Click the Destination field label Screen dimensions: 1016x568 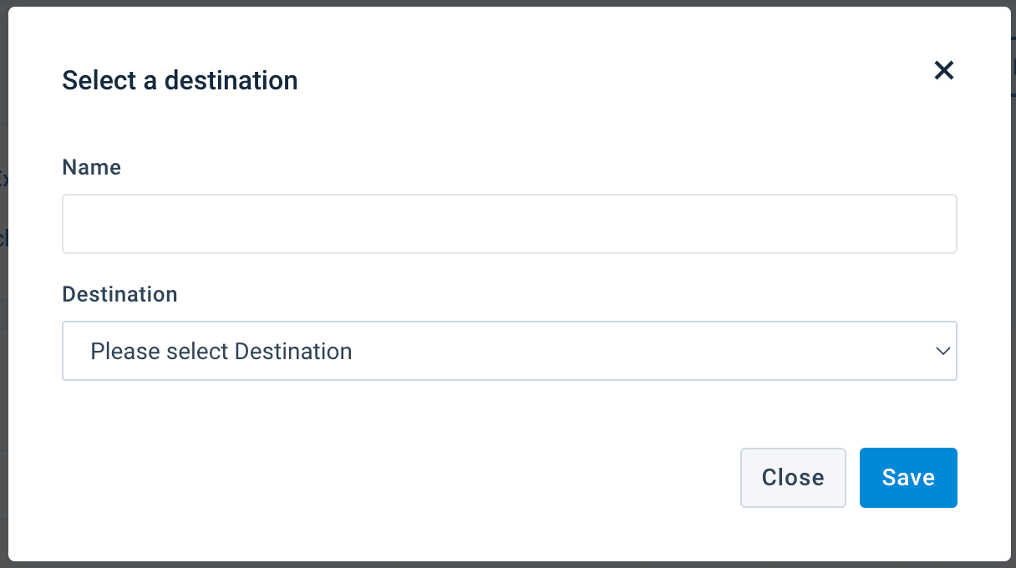click(119, 294)
